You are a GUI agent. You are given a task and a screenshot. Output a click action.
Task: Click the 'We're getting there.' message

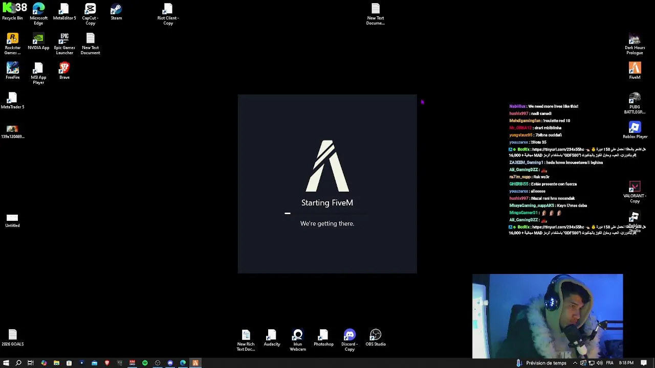pos(327,223)
